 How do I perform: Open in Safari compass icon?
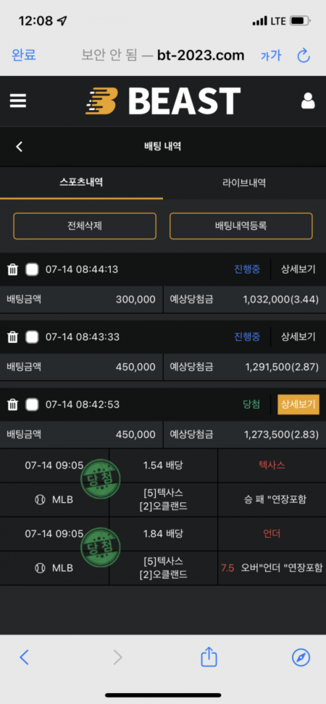[301, 658]
